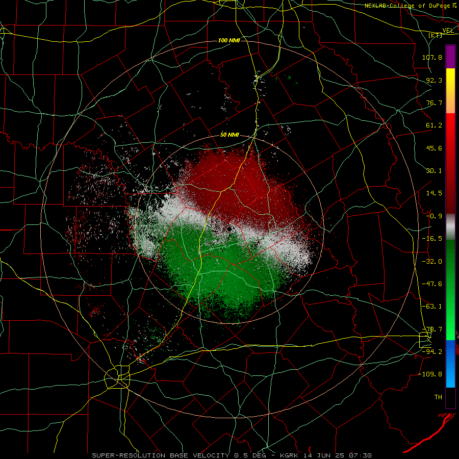This screenshot has width=459, height=459.
Task: Click the 50 NMI range ring label
Action: pyautogui.click(x=229, y=135)
